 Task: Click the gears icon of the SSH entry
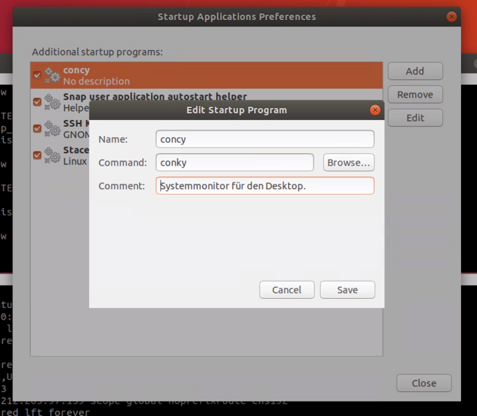(x=53, y=128)
